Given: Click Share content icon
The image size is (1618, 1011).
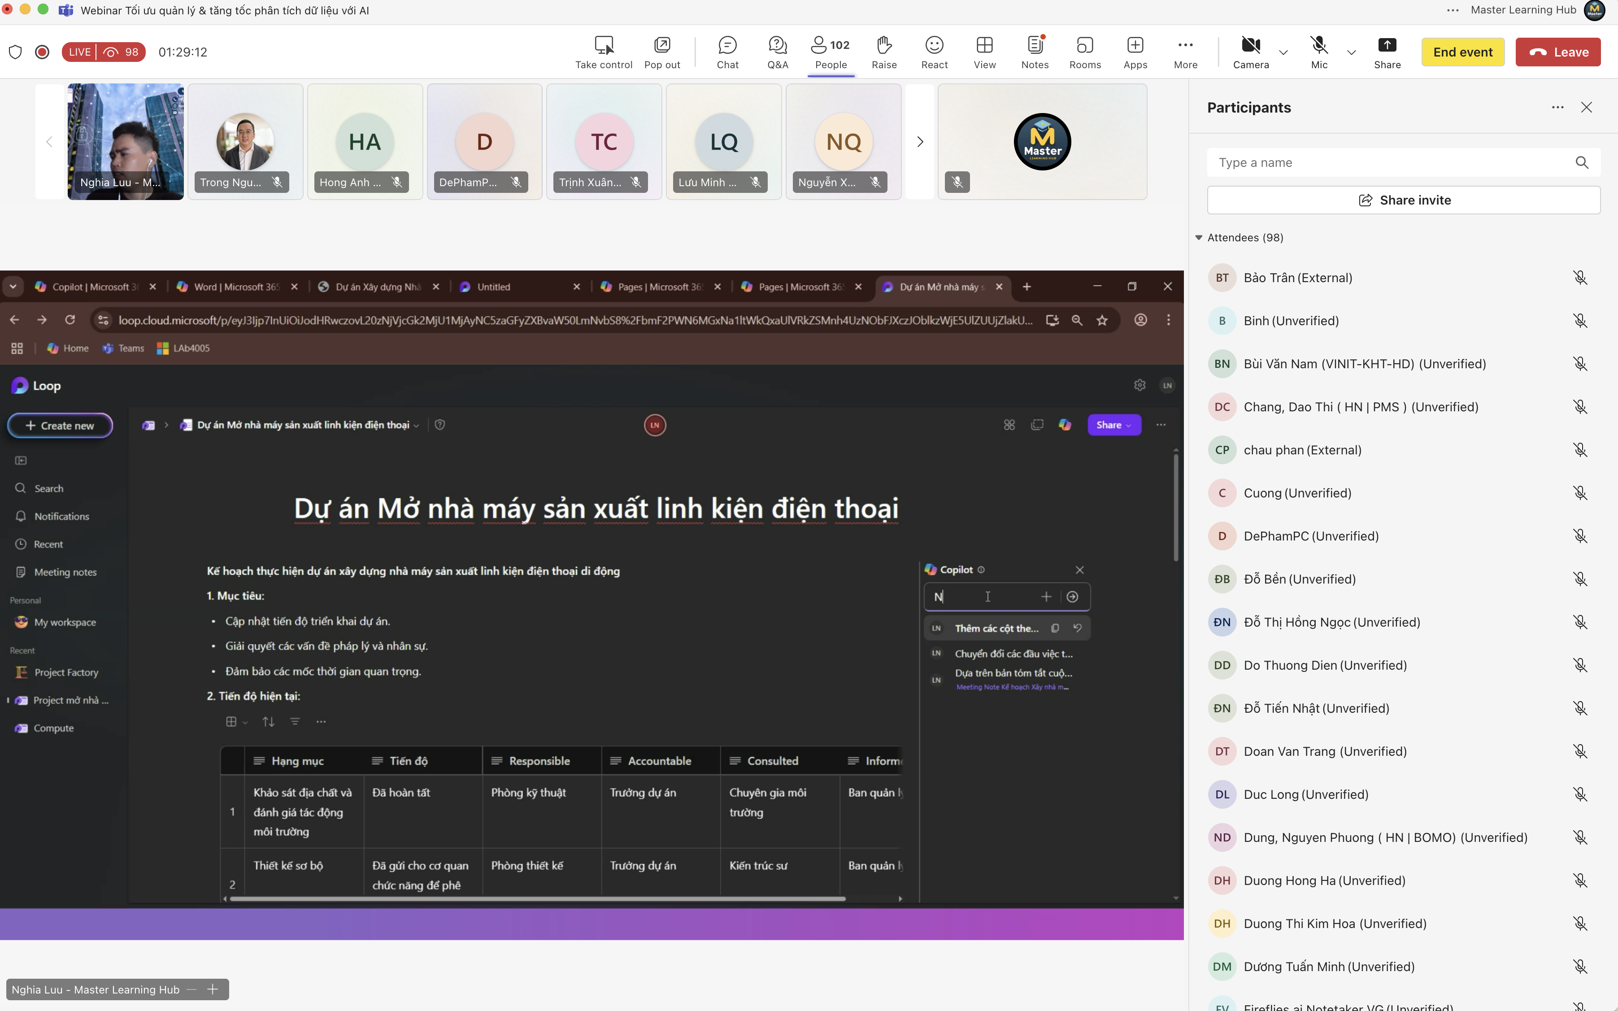Looking at the screenshot, I should 1387,52.
